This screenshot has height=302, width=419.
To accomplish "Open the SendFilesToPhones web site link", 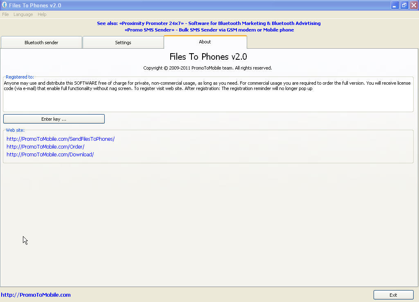I will (x=61, y=139).
